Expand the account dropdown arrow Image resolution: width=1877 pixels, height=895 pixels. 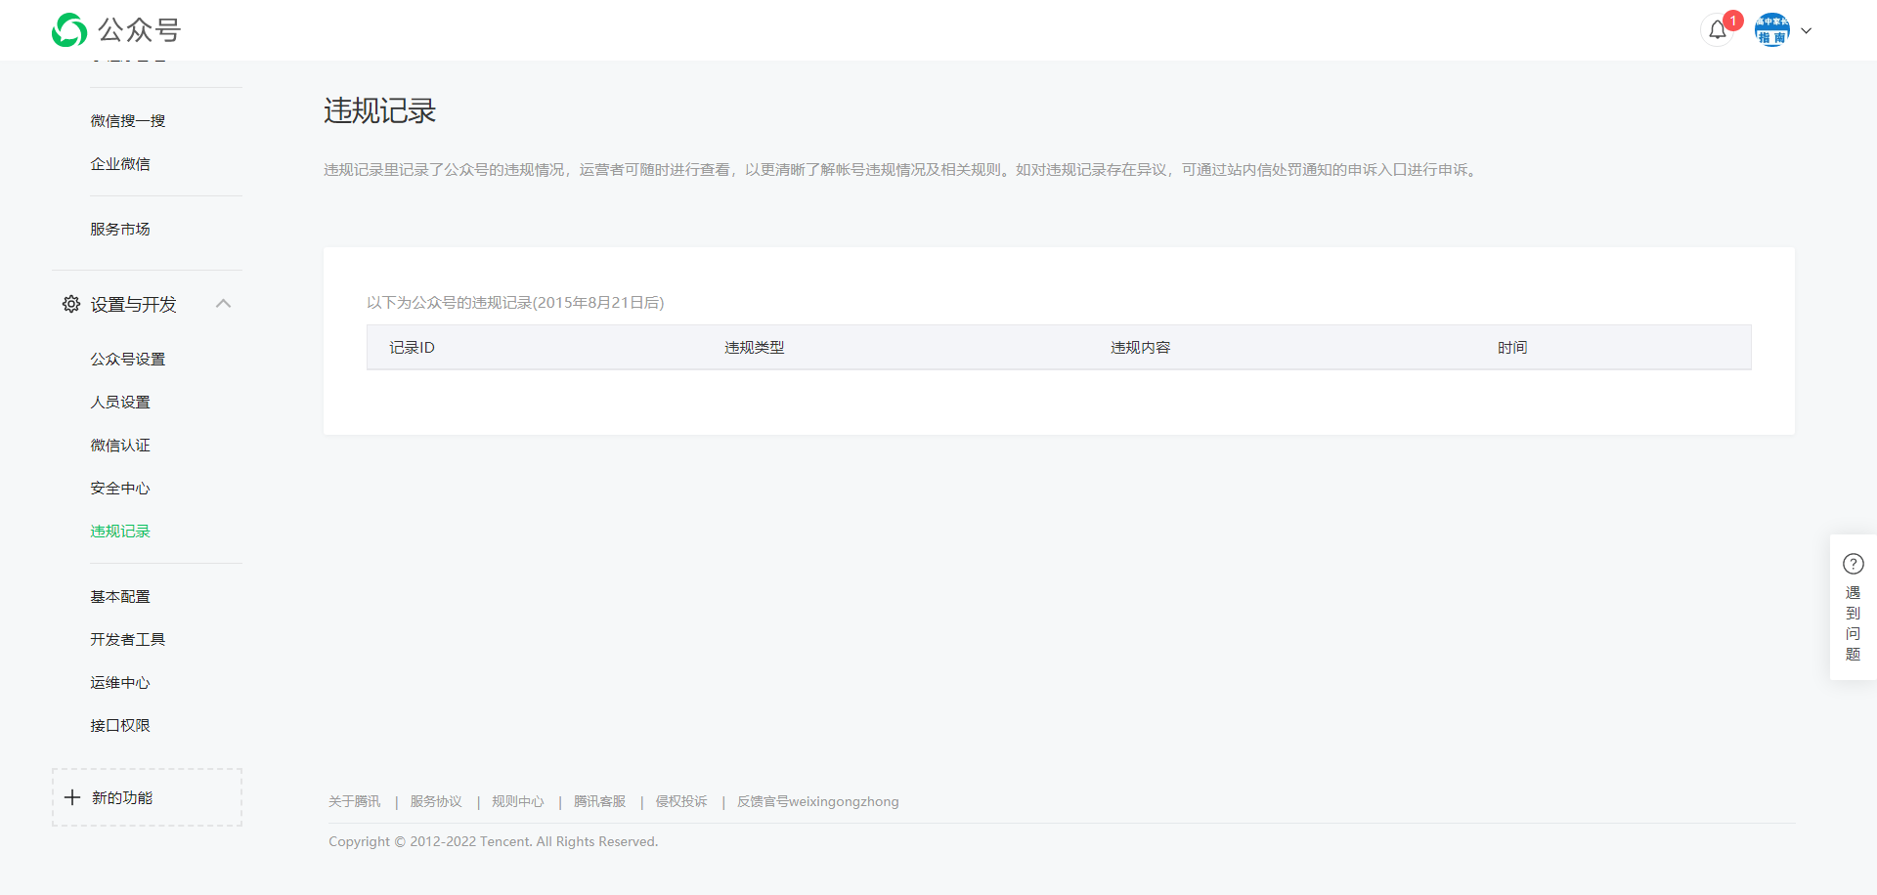point(1807,30)
